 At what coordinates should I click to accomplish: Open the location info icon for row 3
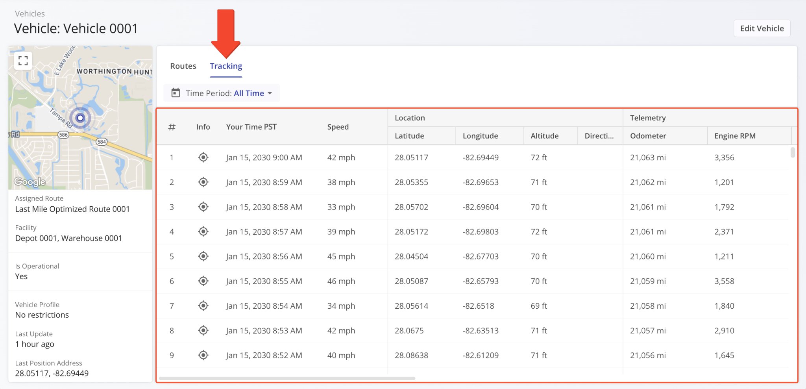[x=203, y=207]
